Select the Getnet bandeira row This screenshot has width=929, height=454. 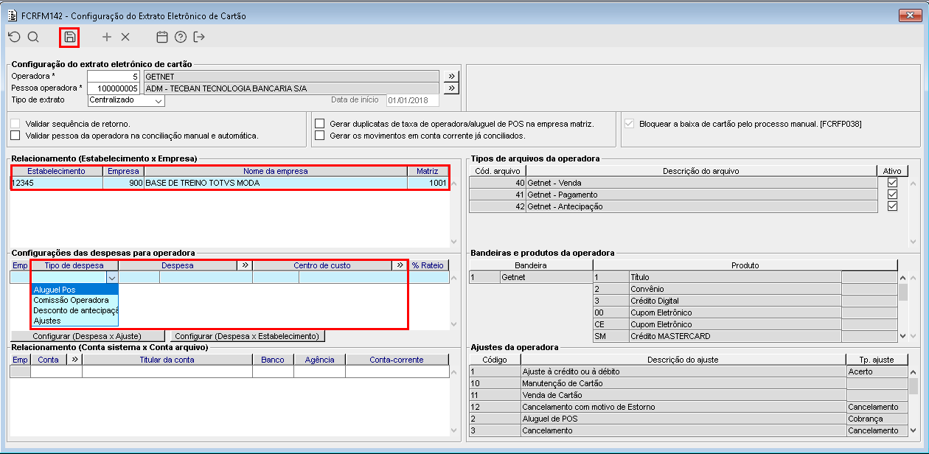531,277
